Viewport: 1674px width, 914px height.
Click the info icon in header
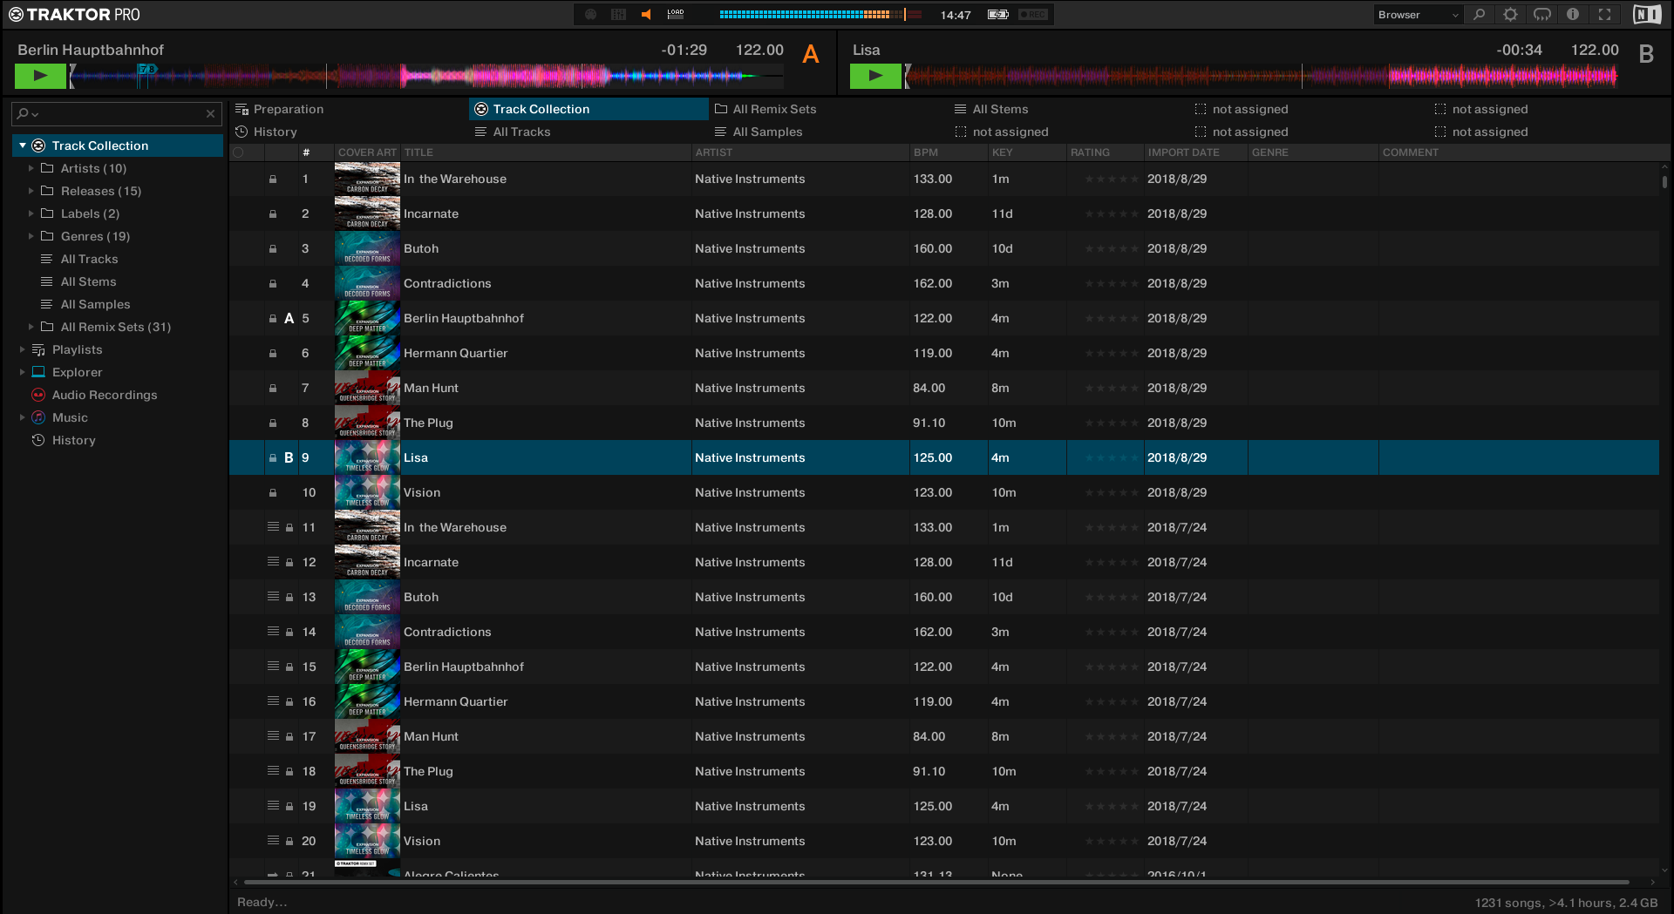point(1573,15)
